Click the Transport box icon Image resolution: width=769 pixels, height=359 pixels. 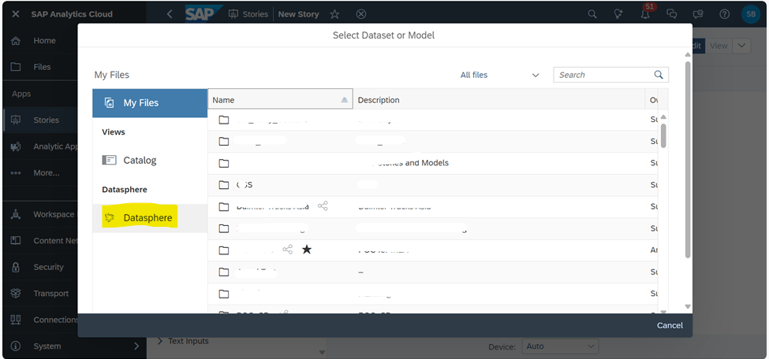pyautogui.click(x=16, y=294)
